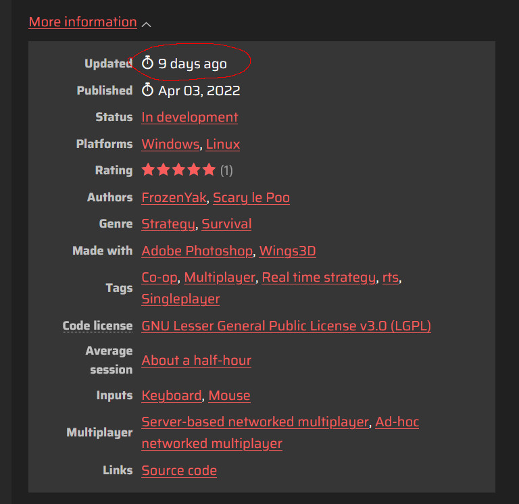
Task: Open Scary le Poo author profile
Action: click(x=251, y=197)
